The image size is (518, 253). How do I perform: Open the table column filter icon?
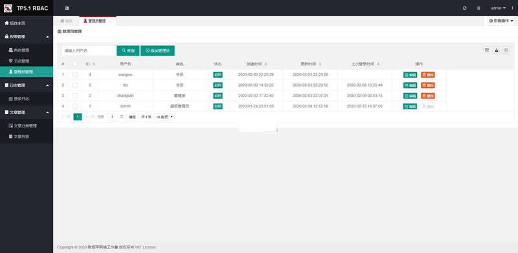point(487,50)
